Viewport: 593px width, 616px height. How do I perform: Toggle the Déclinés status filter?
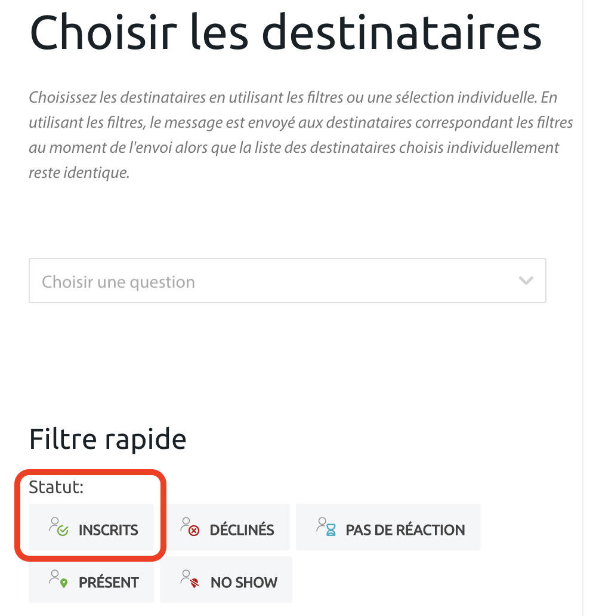click(227, 528)
